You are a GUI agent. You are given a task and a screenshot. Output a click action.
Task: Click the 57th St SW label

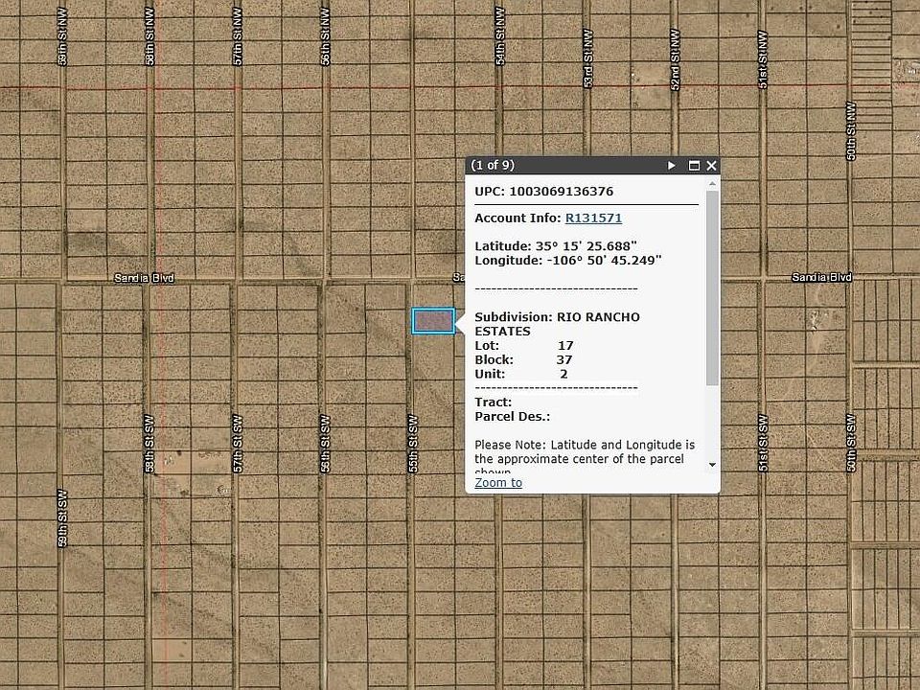pos(238,444)
